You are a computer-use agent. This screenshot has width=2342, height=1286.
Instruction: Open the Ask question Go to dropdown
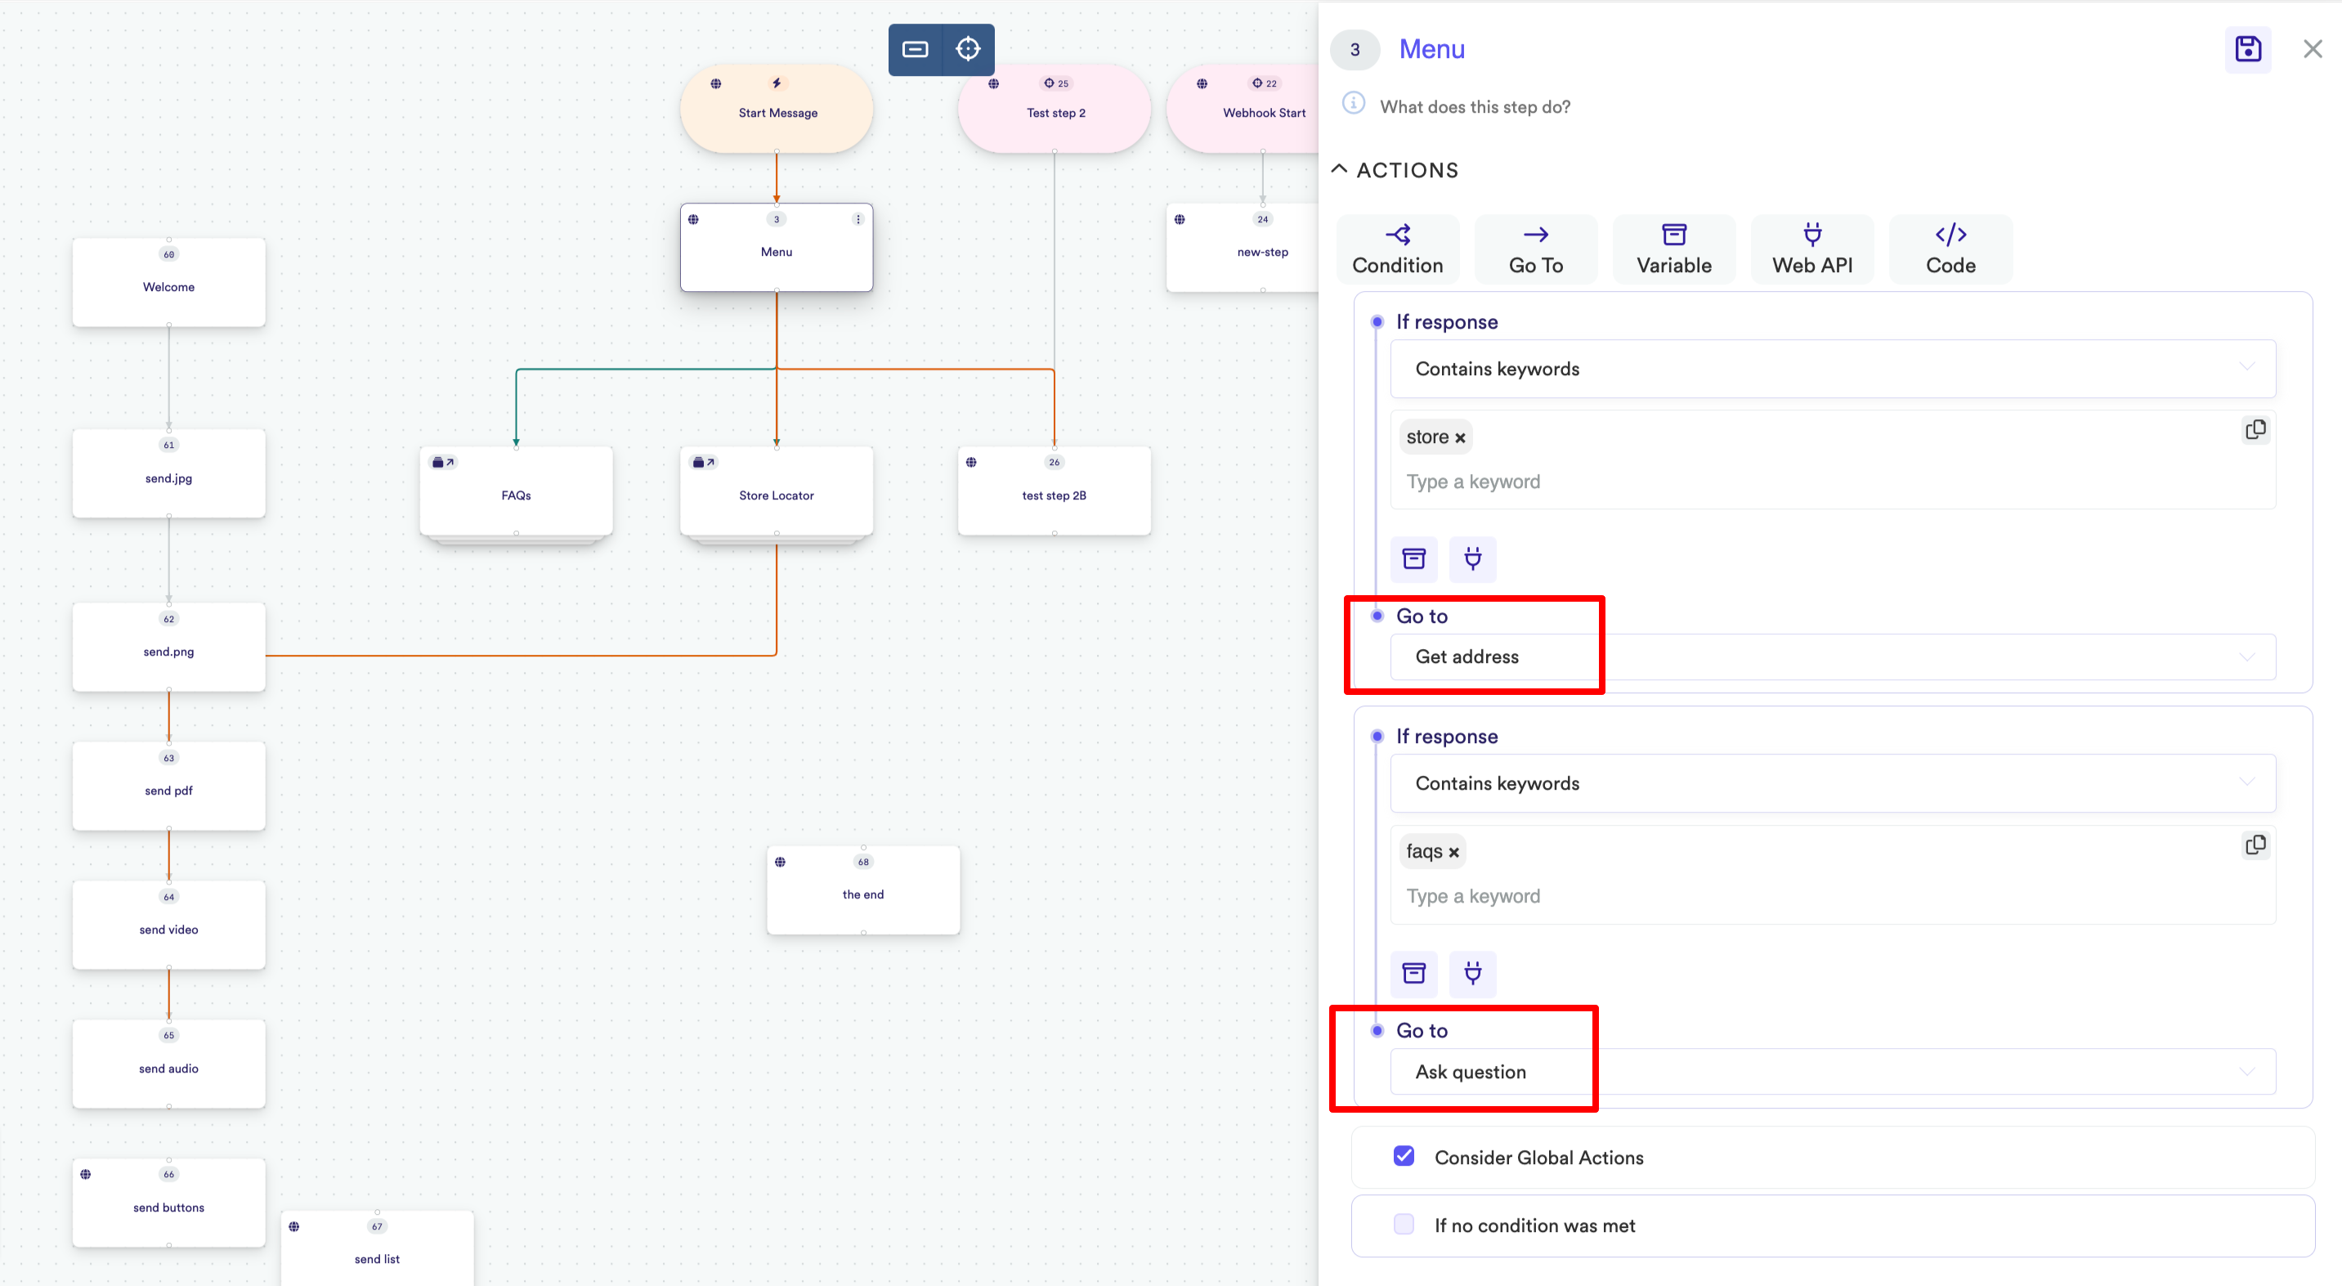click(x=1832, y=1071)
